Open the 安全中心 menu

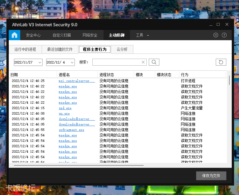(33, 35)
